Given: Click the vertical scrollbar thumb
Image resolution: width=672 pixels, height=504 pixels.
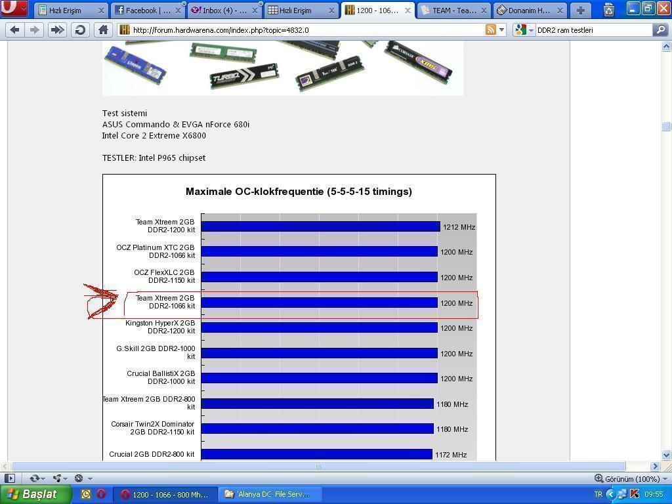Looking at the screenshot, I should tap(667, 126).
